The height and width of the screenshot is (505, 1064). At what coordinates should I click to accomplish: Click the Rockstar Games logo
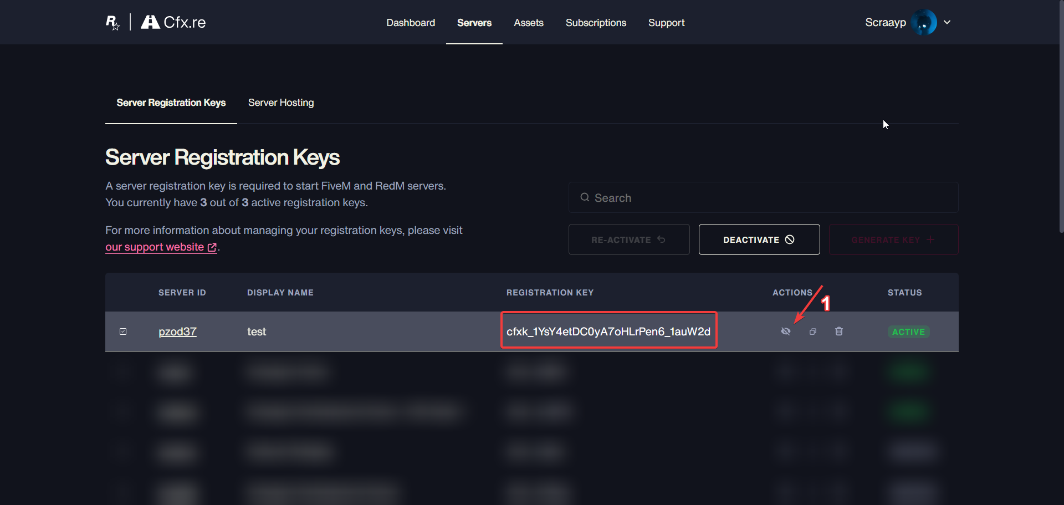pos(112,22)
